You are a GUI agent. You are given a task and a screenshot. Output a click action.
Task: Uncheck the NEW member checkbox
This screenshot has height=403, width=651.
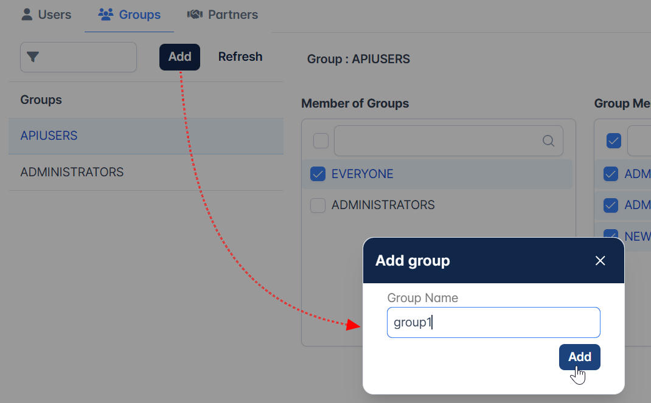(x=611, y=234)
